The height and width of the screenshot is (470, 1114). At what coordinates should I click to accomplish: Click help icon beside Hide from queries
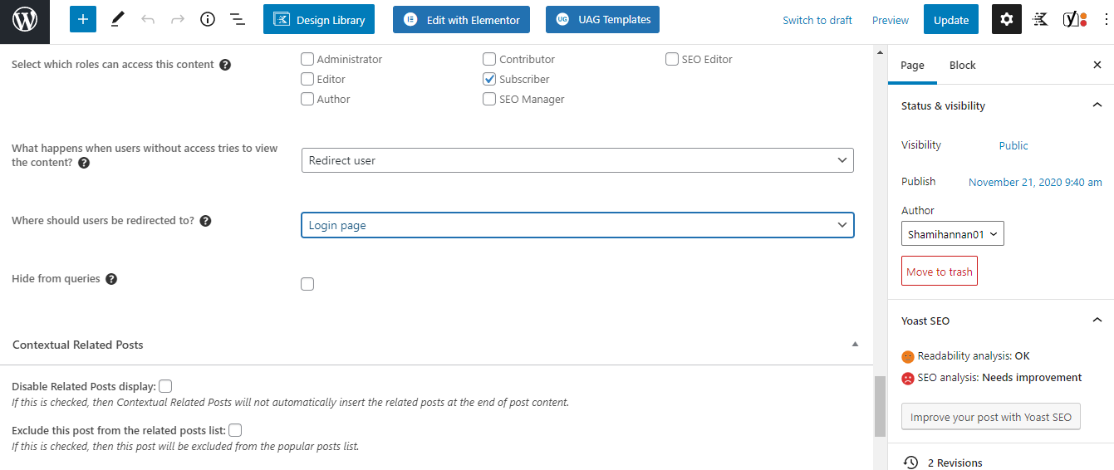click(x=111, y=279)
